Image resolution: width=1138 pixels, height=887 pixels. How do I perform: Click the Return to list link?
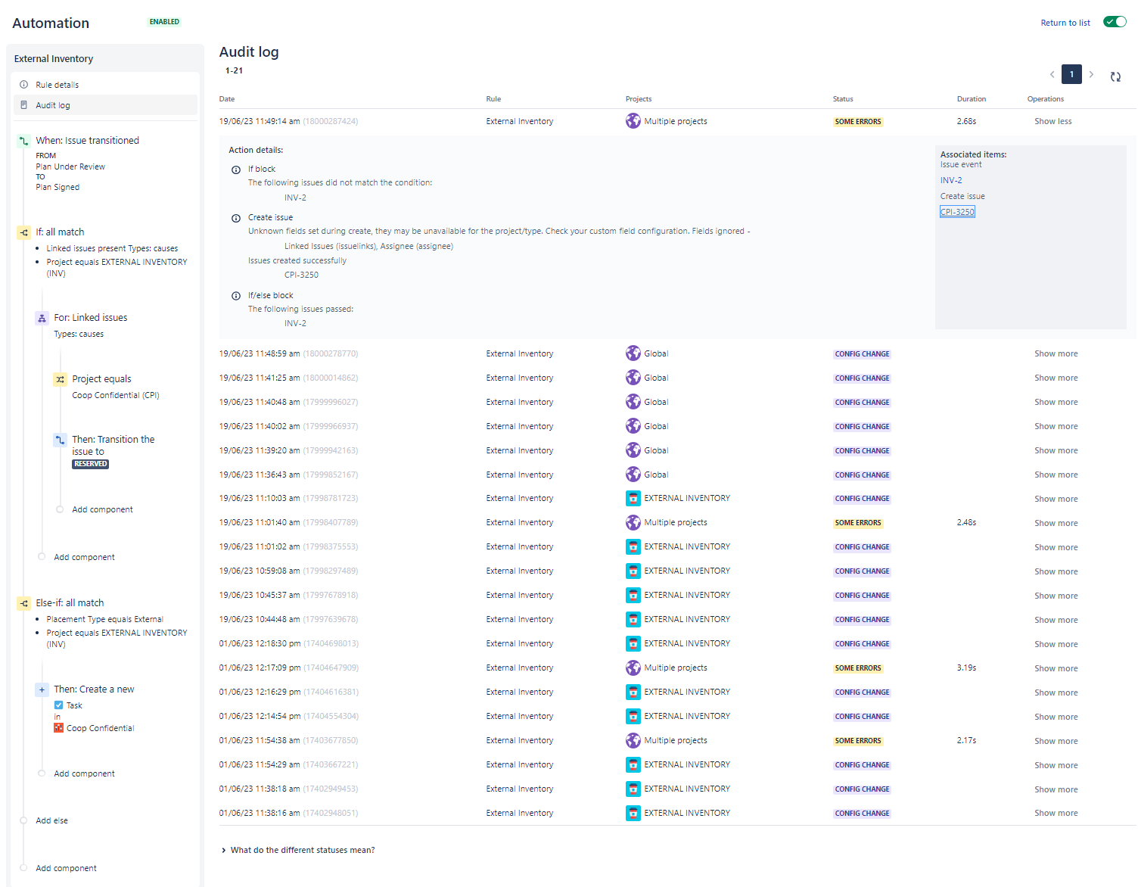[1065, 23]
